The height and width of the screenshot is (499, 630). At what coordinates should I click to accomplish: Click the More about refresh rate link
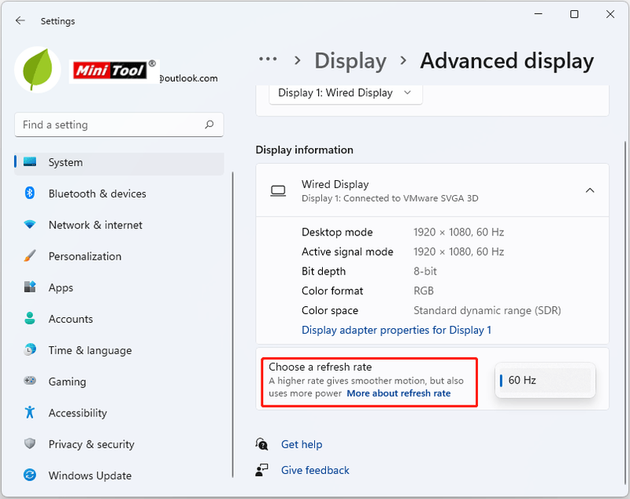pyautogui.click(x=398, y=394)
